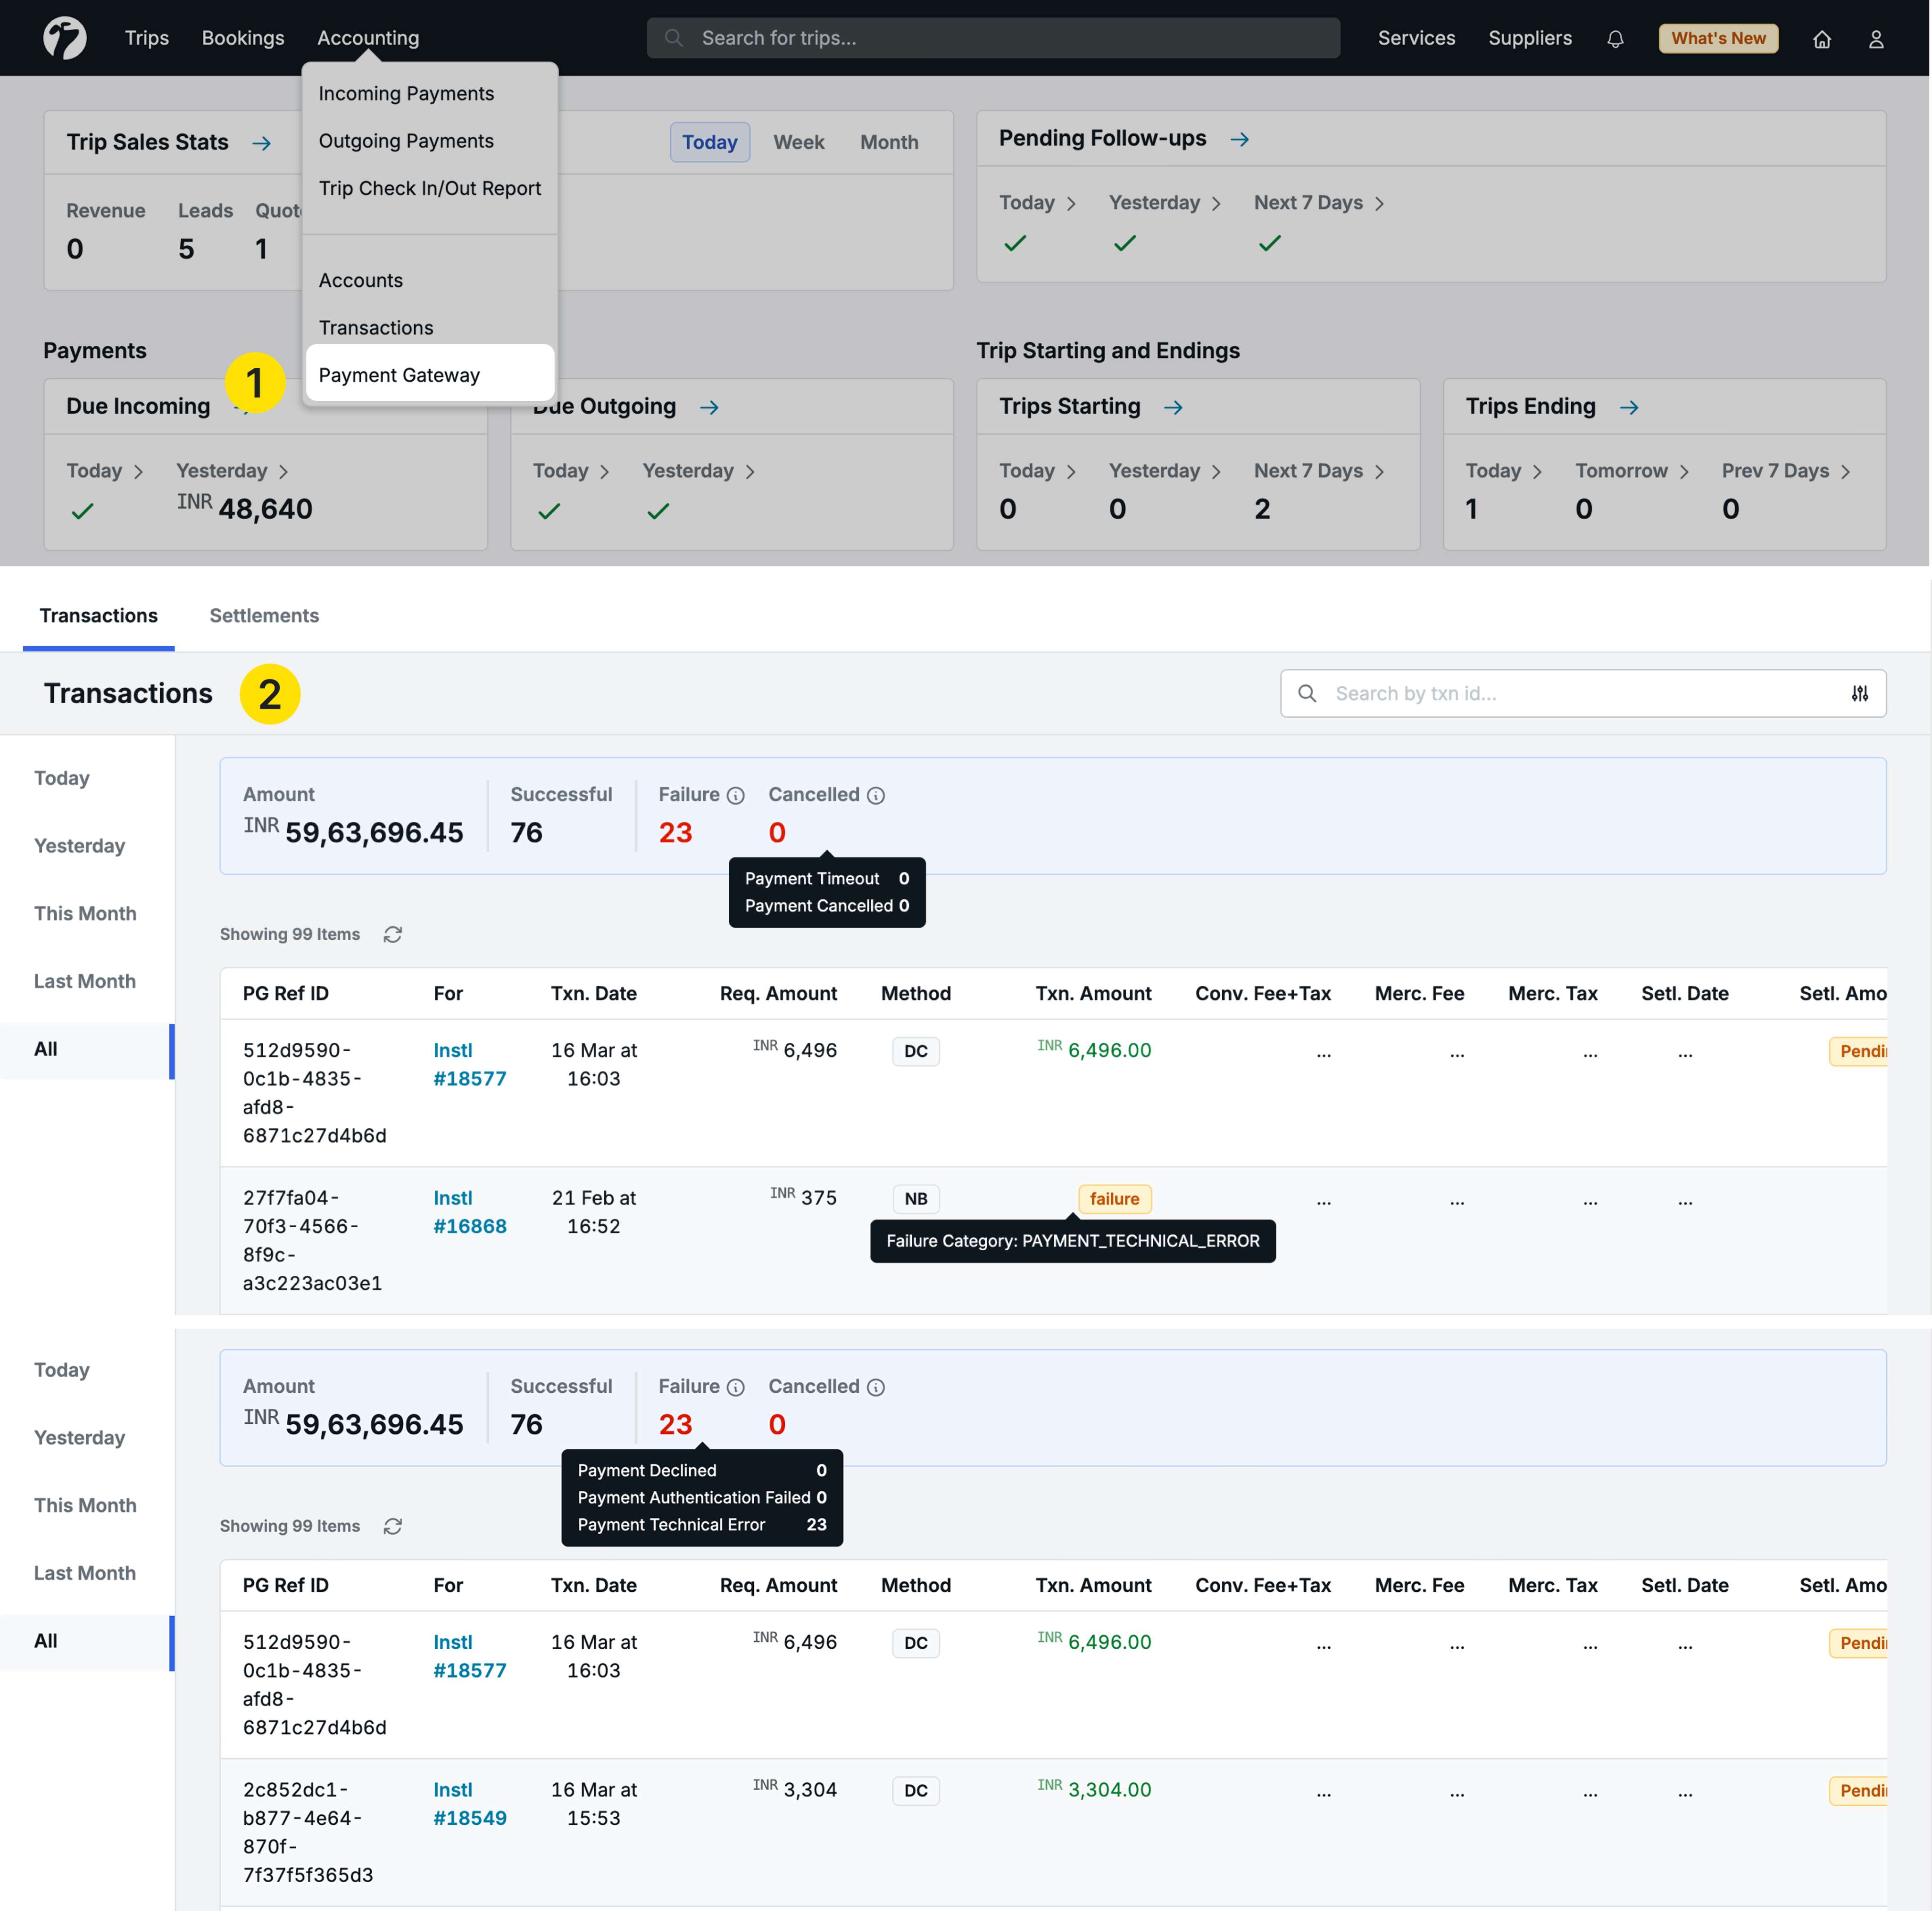The height and width of the screenshot is (1911, 1932).
Task: Select the Today toggle in sales stats
Action: [x=709, y=142]
